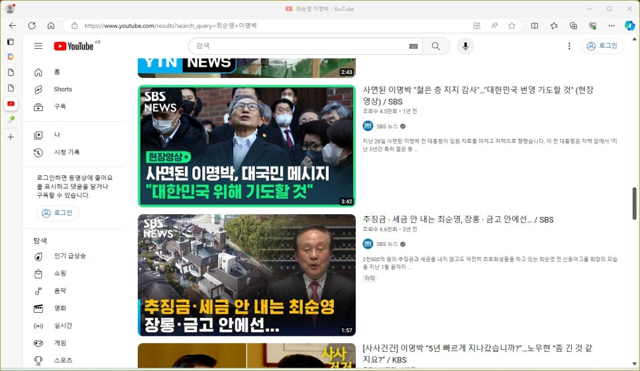Click the address bar URL
Screen dimensions: 640x371
click(171, 26)
